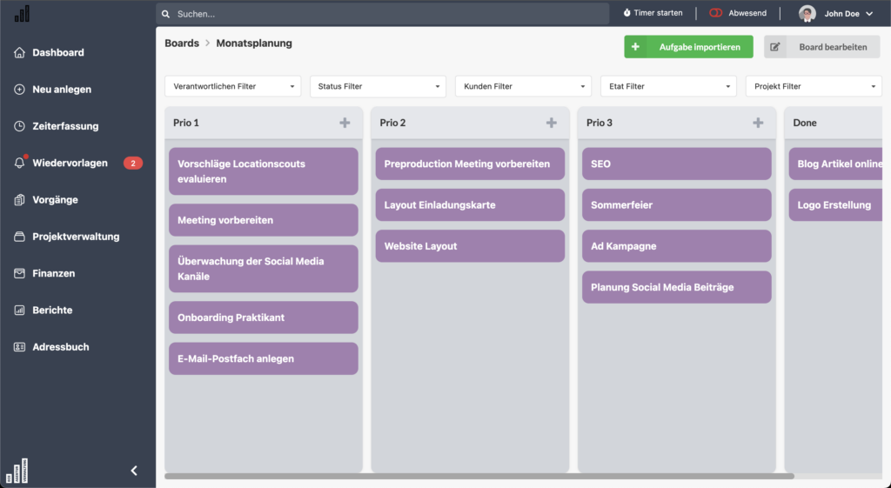Click the horizontal scrollbar below the board

click(x=479, y=476)
